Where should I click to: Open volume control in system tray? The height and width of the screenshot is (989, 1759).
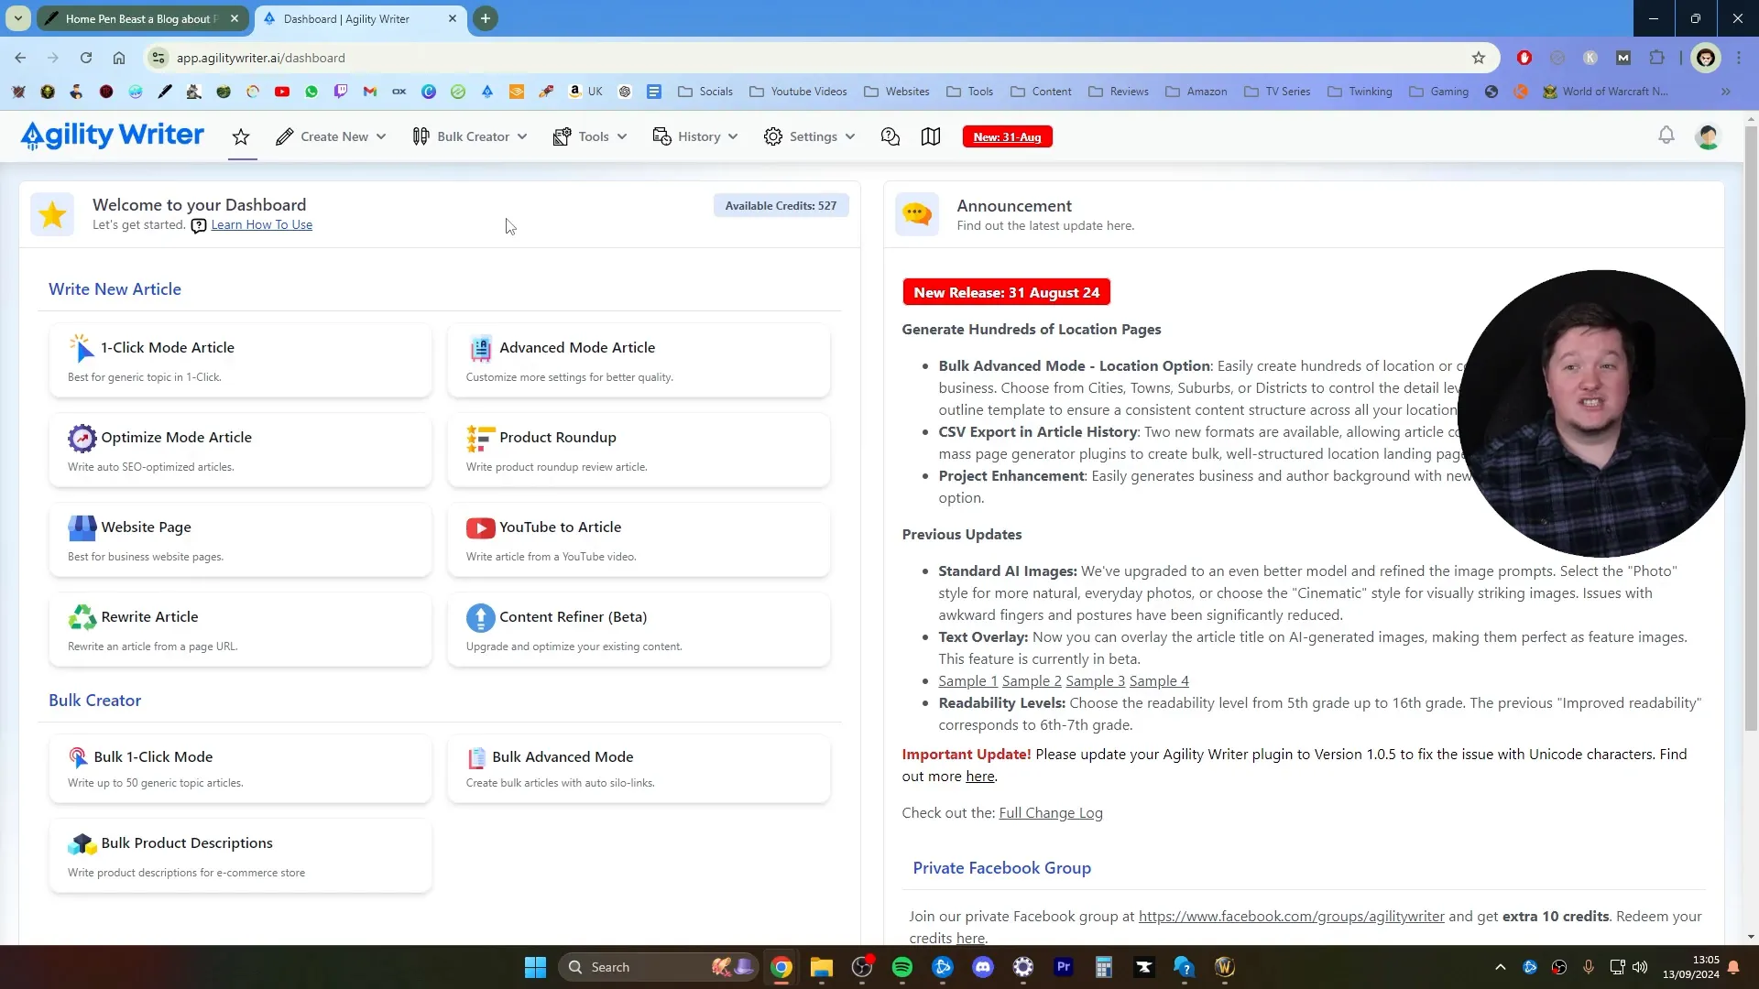[1640, 967]
